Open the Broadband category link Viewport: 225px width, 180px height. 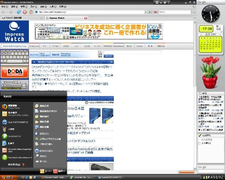coord(118,46)
